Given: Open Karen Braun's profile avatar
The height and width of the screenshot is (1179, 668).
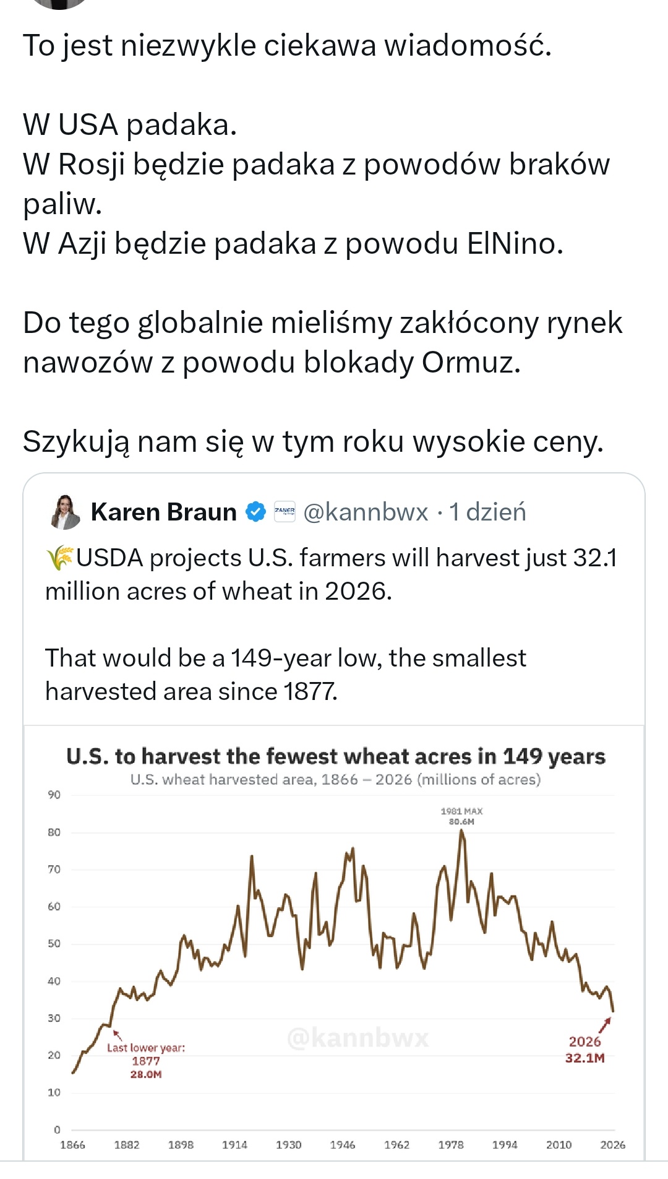Looking at the screenshot, I should 64,512.
